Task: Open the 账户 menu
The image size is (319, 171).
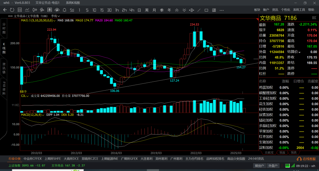Action: (x=266, y=10)
